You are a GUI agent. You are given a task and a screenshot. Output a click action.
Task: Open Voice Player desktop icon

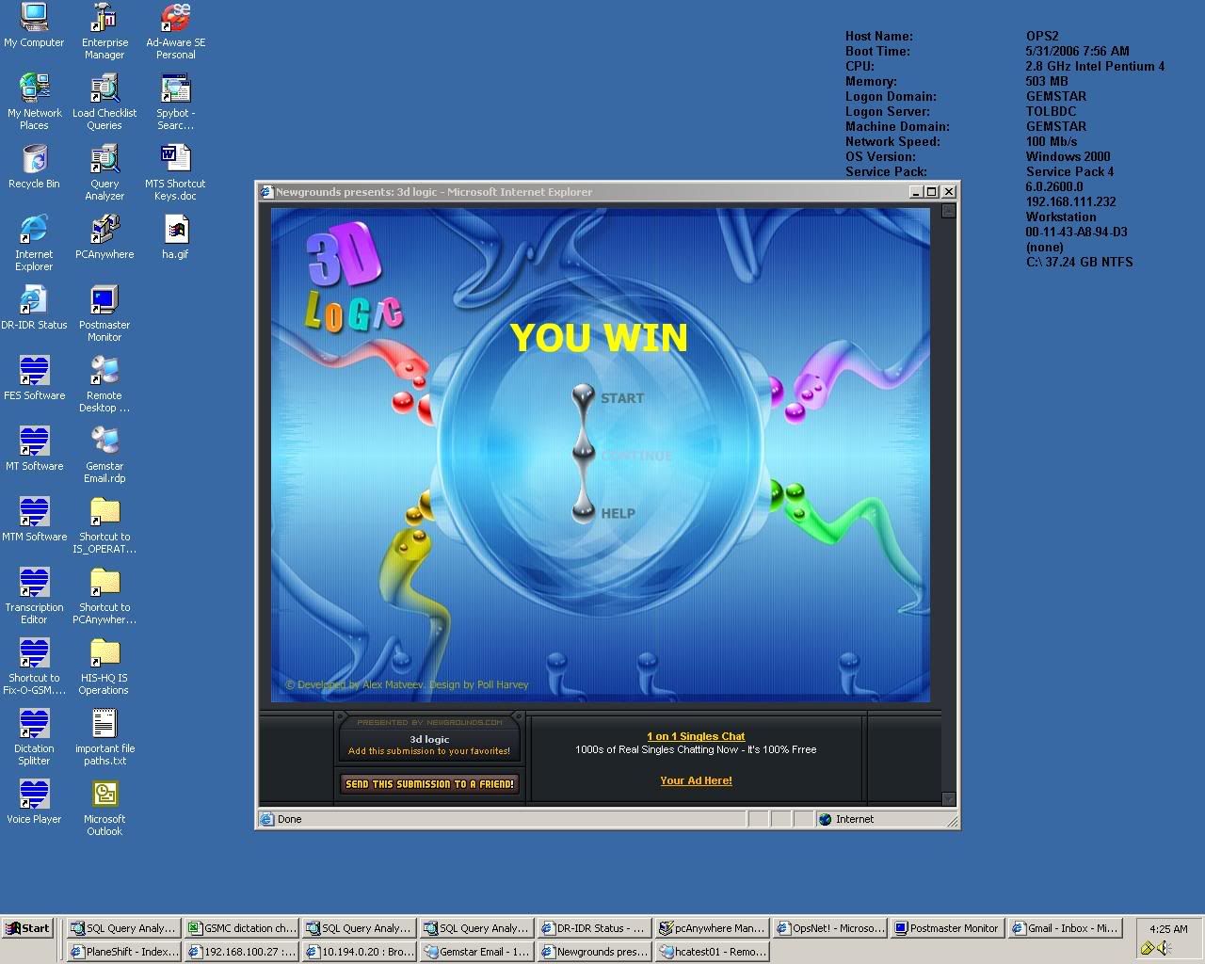(34, 802)
